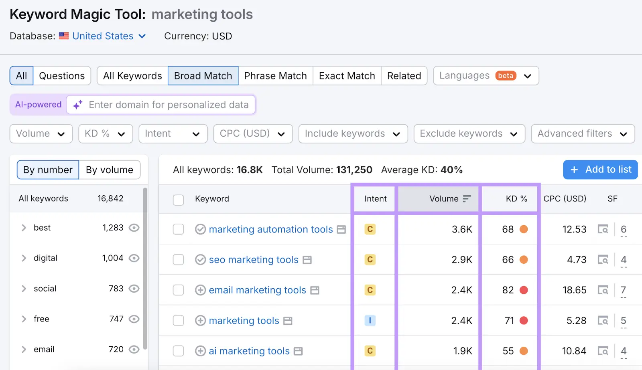Select the header checkbox to choose all keywords

pos(178,200)
